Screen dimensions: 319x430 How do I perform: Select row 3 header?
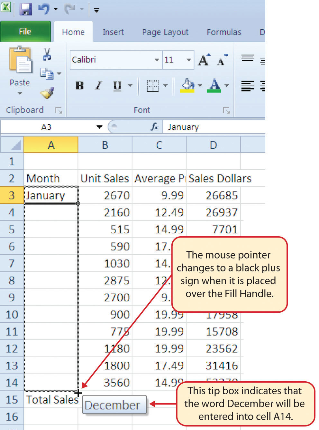click(x=12, y=195)
